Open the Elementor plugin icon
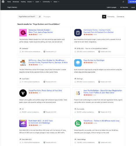 (x=23, y=33)
